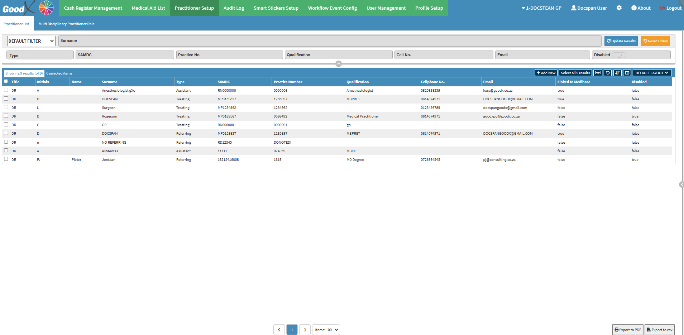Click the Reset Filters button
This screenshot has width=684, height=335.
[655, 41]
